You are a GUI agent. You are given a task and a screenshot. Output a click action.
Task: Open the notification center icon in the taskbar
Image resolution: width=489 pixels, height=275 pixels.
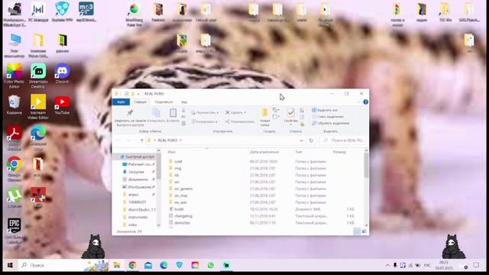(476, 265)
